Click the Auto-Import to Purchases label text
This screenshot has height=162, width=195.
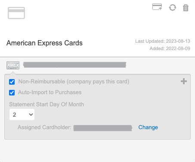(x=50, y=92)
